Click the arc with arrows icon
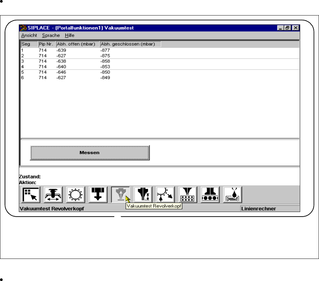Screen dimensions: 319x281 (x=165, y=194)
